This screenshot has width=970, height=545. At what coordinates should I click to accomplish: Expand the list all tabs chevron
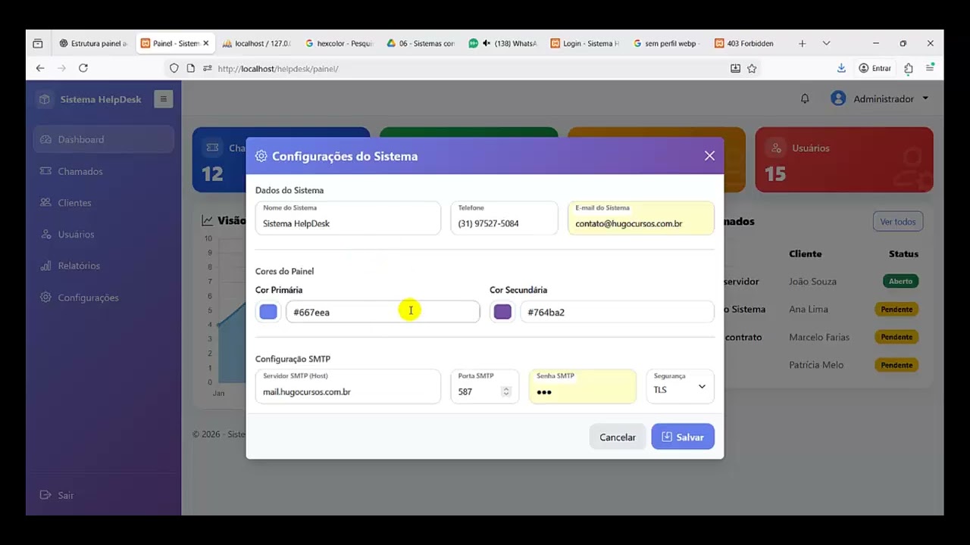(826, 43)
